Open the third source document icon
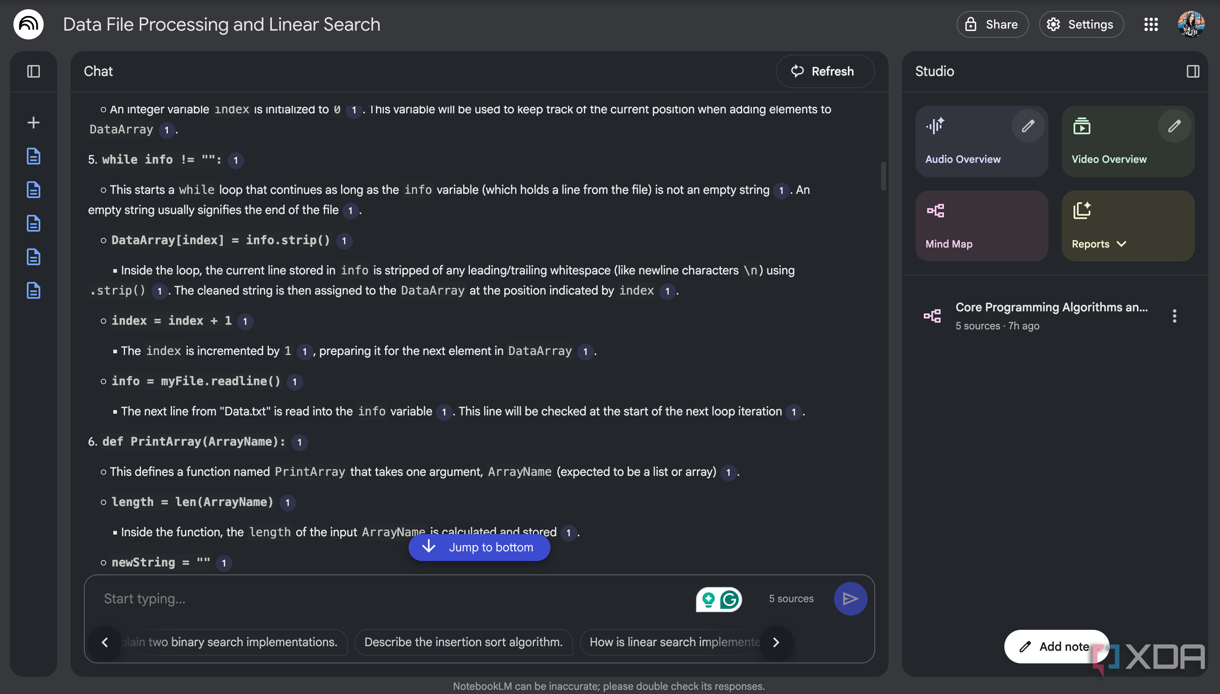Viewport: 1220px width, 694px height. click(34, 223)
